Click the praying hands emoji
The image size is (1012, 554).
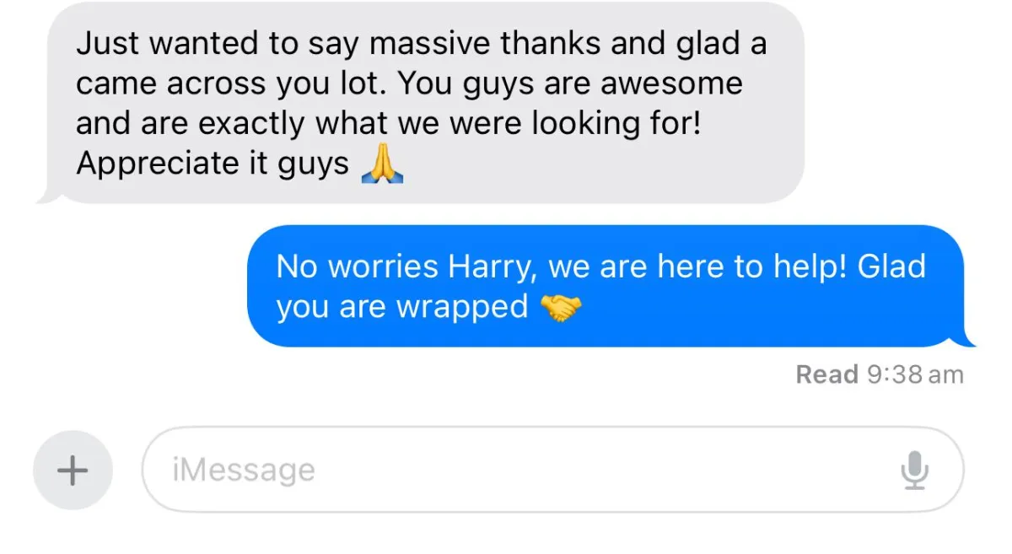pos(382,164)
